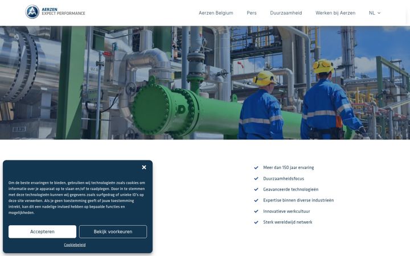The height and width of the screenshot is (256, 410).
Task: Click checkmark beside Sterk wereldwijd netwerk
Action: pos(256,222)
